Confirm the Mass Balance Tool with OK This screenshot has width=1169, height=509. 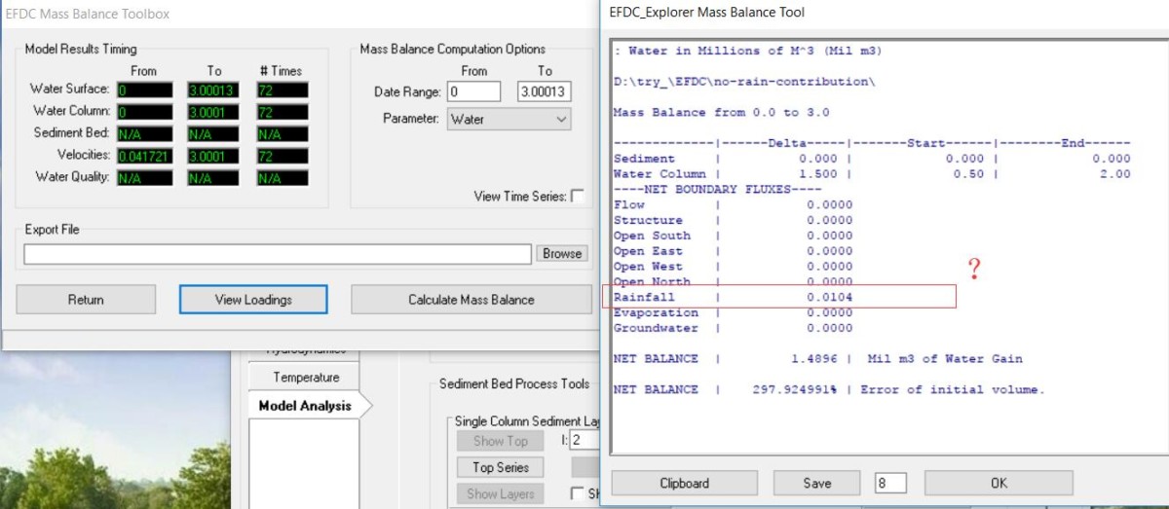click(999, 483)
